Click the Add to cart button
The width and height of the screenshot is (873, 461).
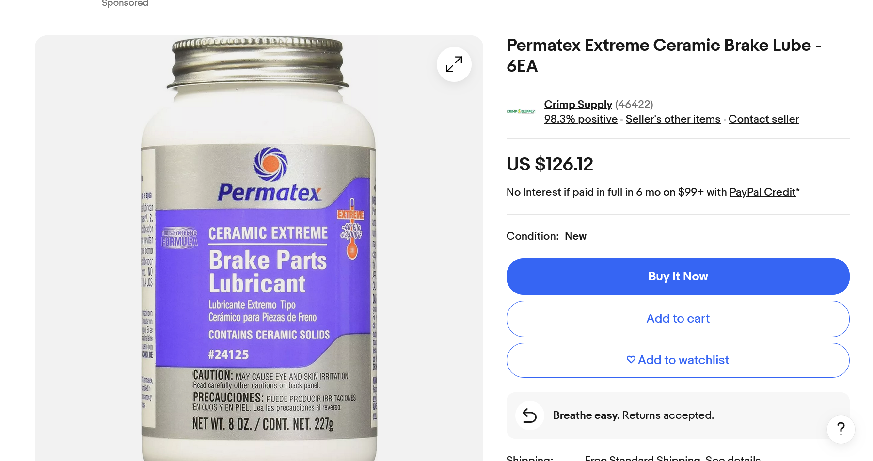(x=678, y=319)
